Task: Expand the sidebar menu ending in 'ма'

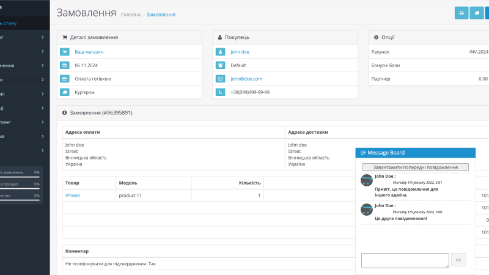Action: click(x=24, y=136)
